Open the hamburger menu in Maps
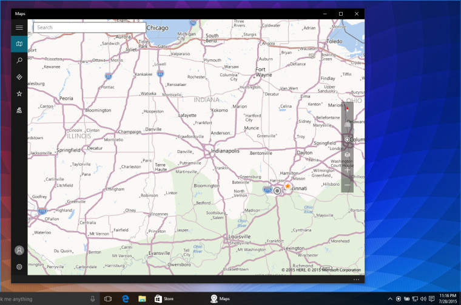This screenshot has width=461, height=305. 19,28
